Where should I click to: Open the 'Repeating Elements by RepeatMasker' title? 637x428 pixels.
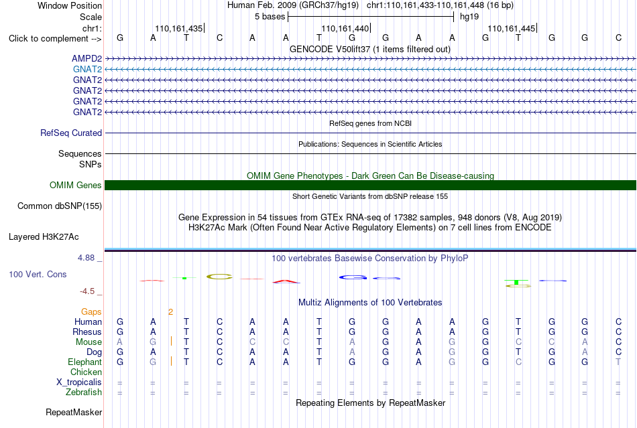(x=370, y=403)
